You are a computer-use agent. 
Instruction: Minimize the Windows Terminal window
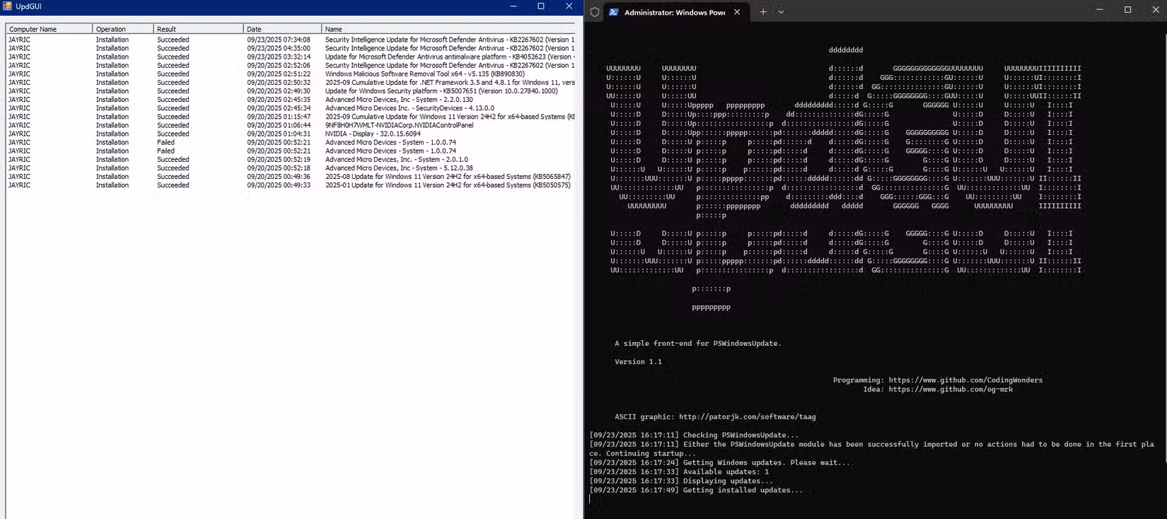pos(1099,10)
